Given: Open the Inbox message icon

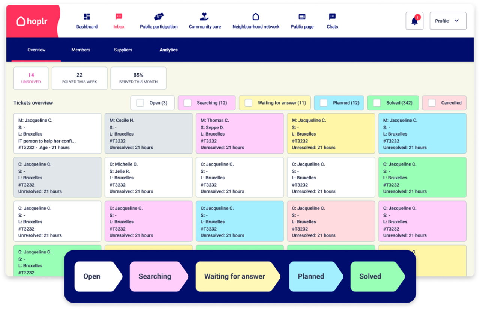Looking at the screenshot, I should click(x=119, y=17).
